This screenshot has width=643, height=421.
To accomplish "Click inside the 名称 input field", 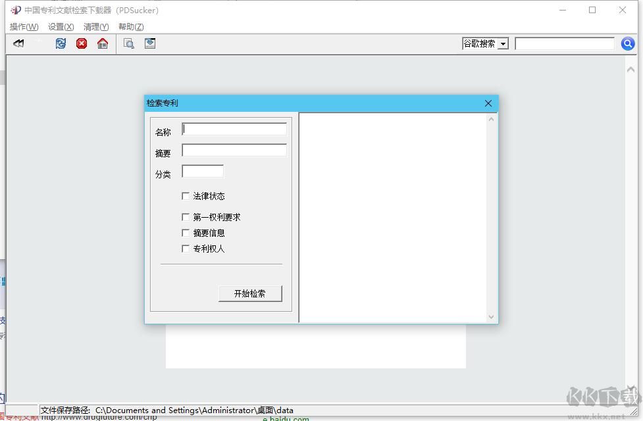I will pos(234,129).
